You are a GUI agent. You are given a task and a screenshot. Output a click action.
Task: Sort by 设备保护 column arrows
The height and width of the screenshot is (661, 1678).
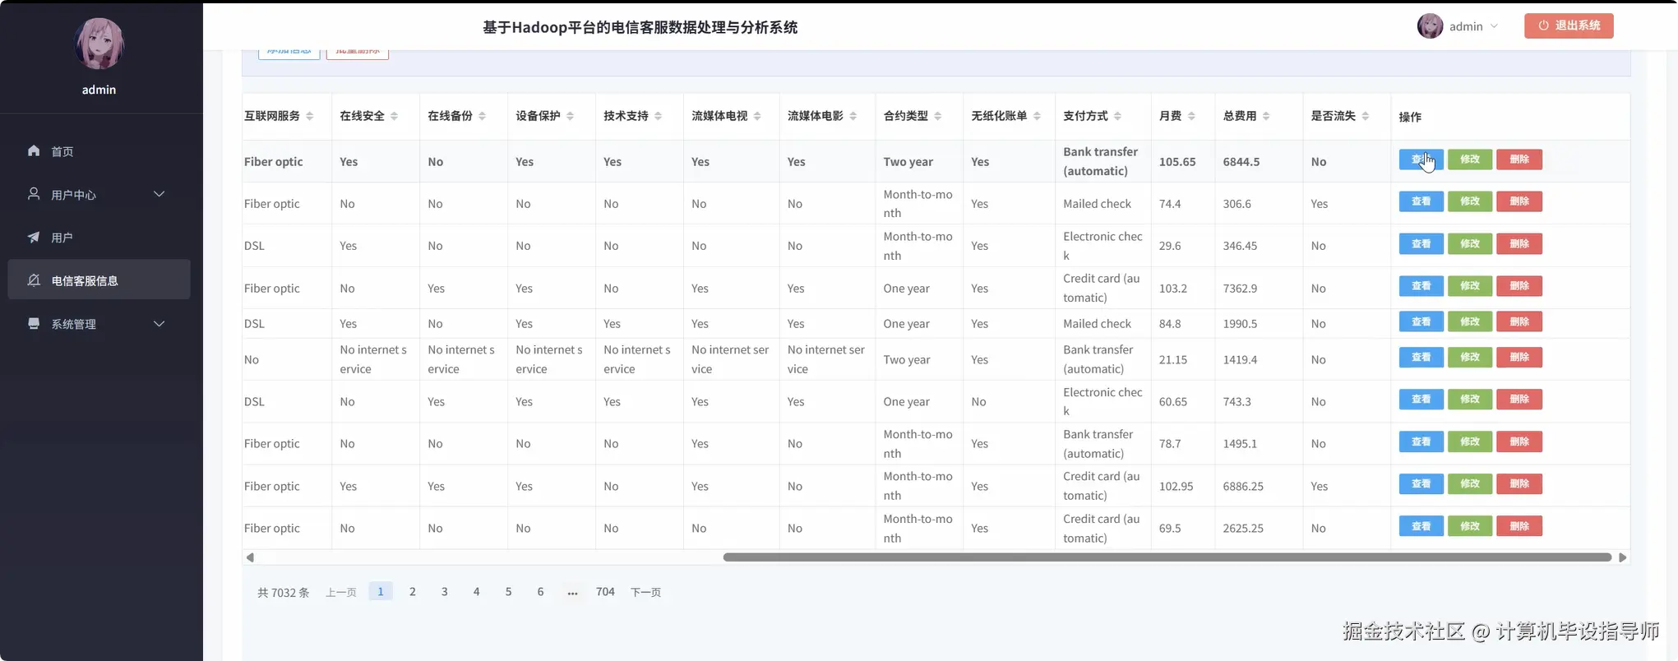click(571, 116)
